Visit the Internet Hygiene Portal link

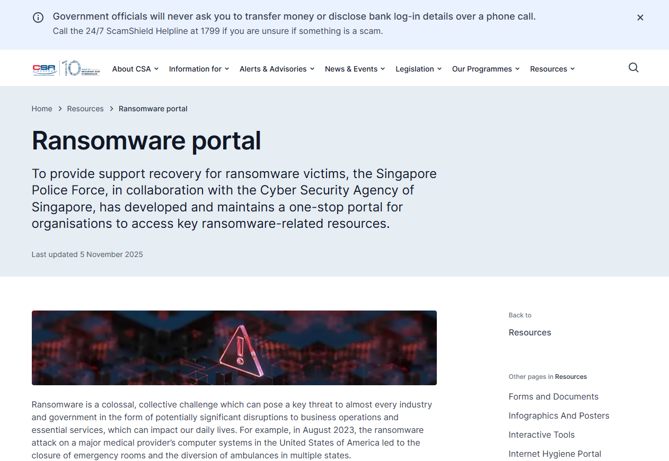tap(554, 454)
